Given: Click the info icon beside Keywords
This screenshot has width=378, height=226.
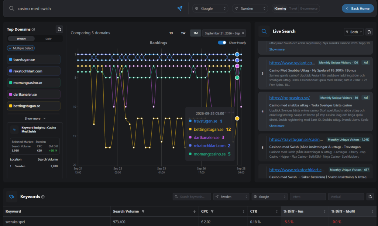Looking at the screenshot, I should [43, 197].
